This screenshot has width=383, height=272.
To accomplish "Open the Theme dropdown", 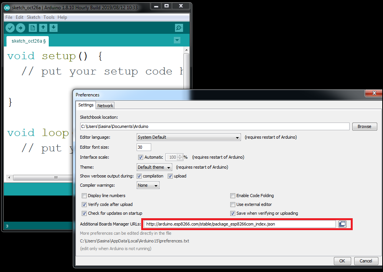I will [x=154, y=167].
